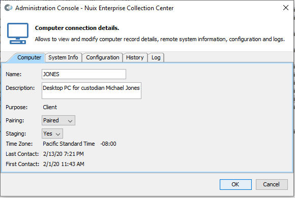Click the 'Pairing:' label
295x198 pixels.
pos(15,120)
